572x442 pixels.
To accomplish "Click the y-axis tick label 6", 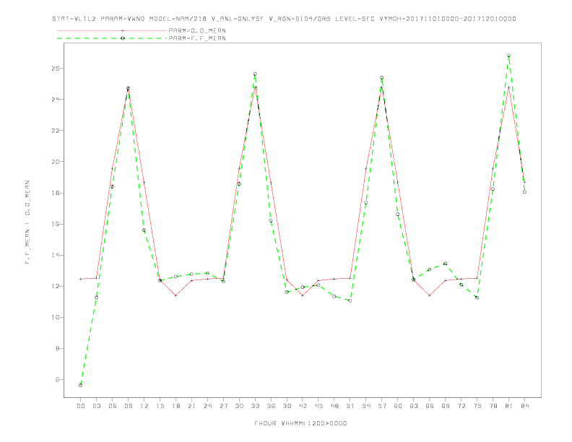I will pyautogui.click(x=57, y=379).
